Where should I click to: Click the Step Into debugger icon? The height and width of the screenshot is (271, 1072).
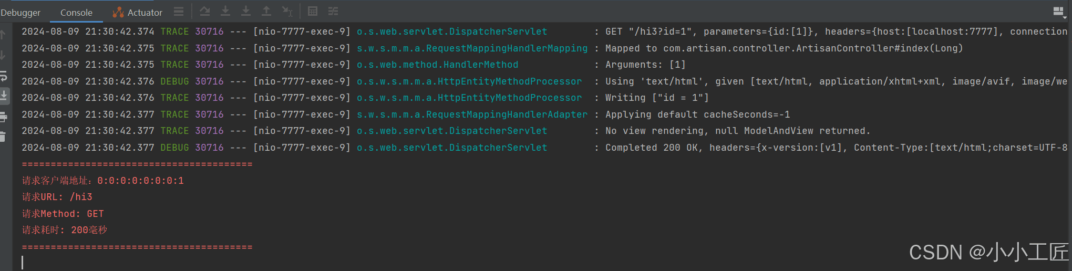246,11
